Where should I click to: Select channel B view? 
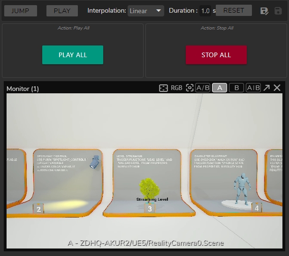pos(236,88)
